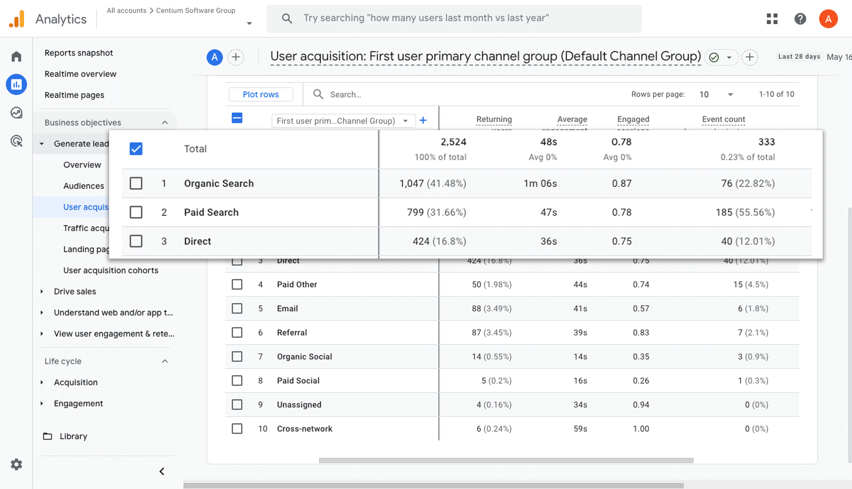Add comparison using plus circle next to A
This screenshot has height=489, width=852.
(x=235, y=57)
